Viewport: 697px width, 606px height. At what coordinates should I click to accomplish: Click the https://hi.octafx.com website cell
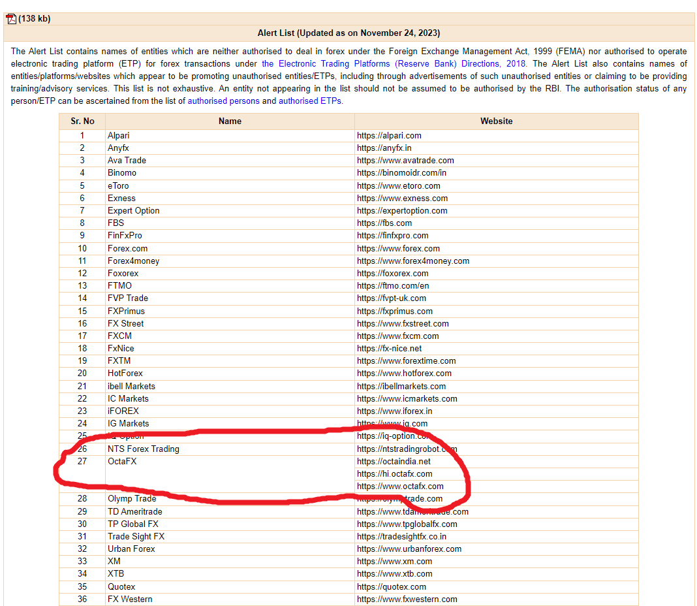(497, 474)
